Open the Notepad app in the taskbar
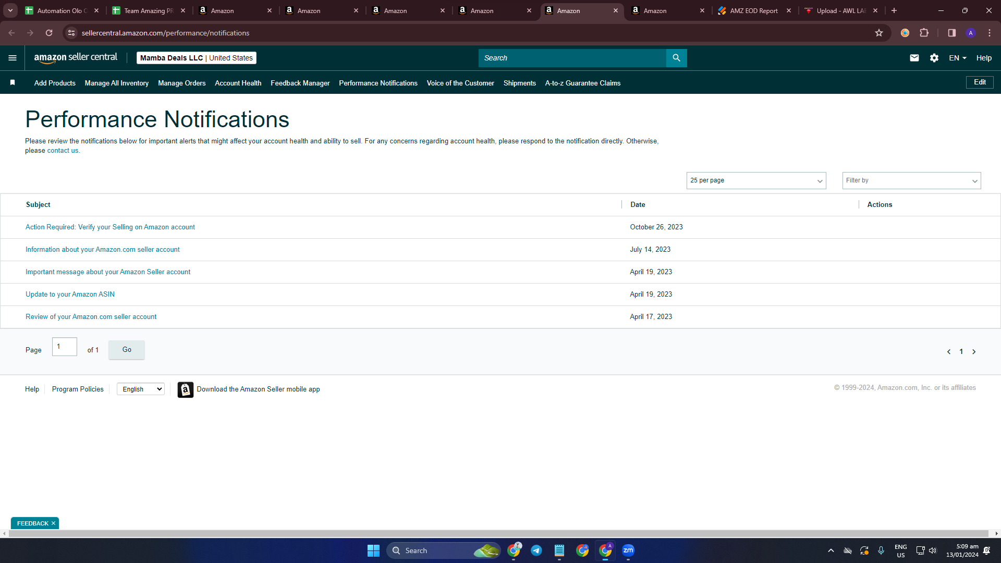1001x563 pixels. [x=559, y=550]
